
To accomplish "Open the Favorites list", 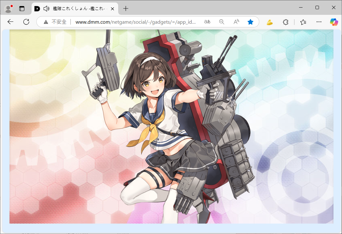I will click(x=303, y=22).
